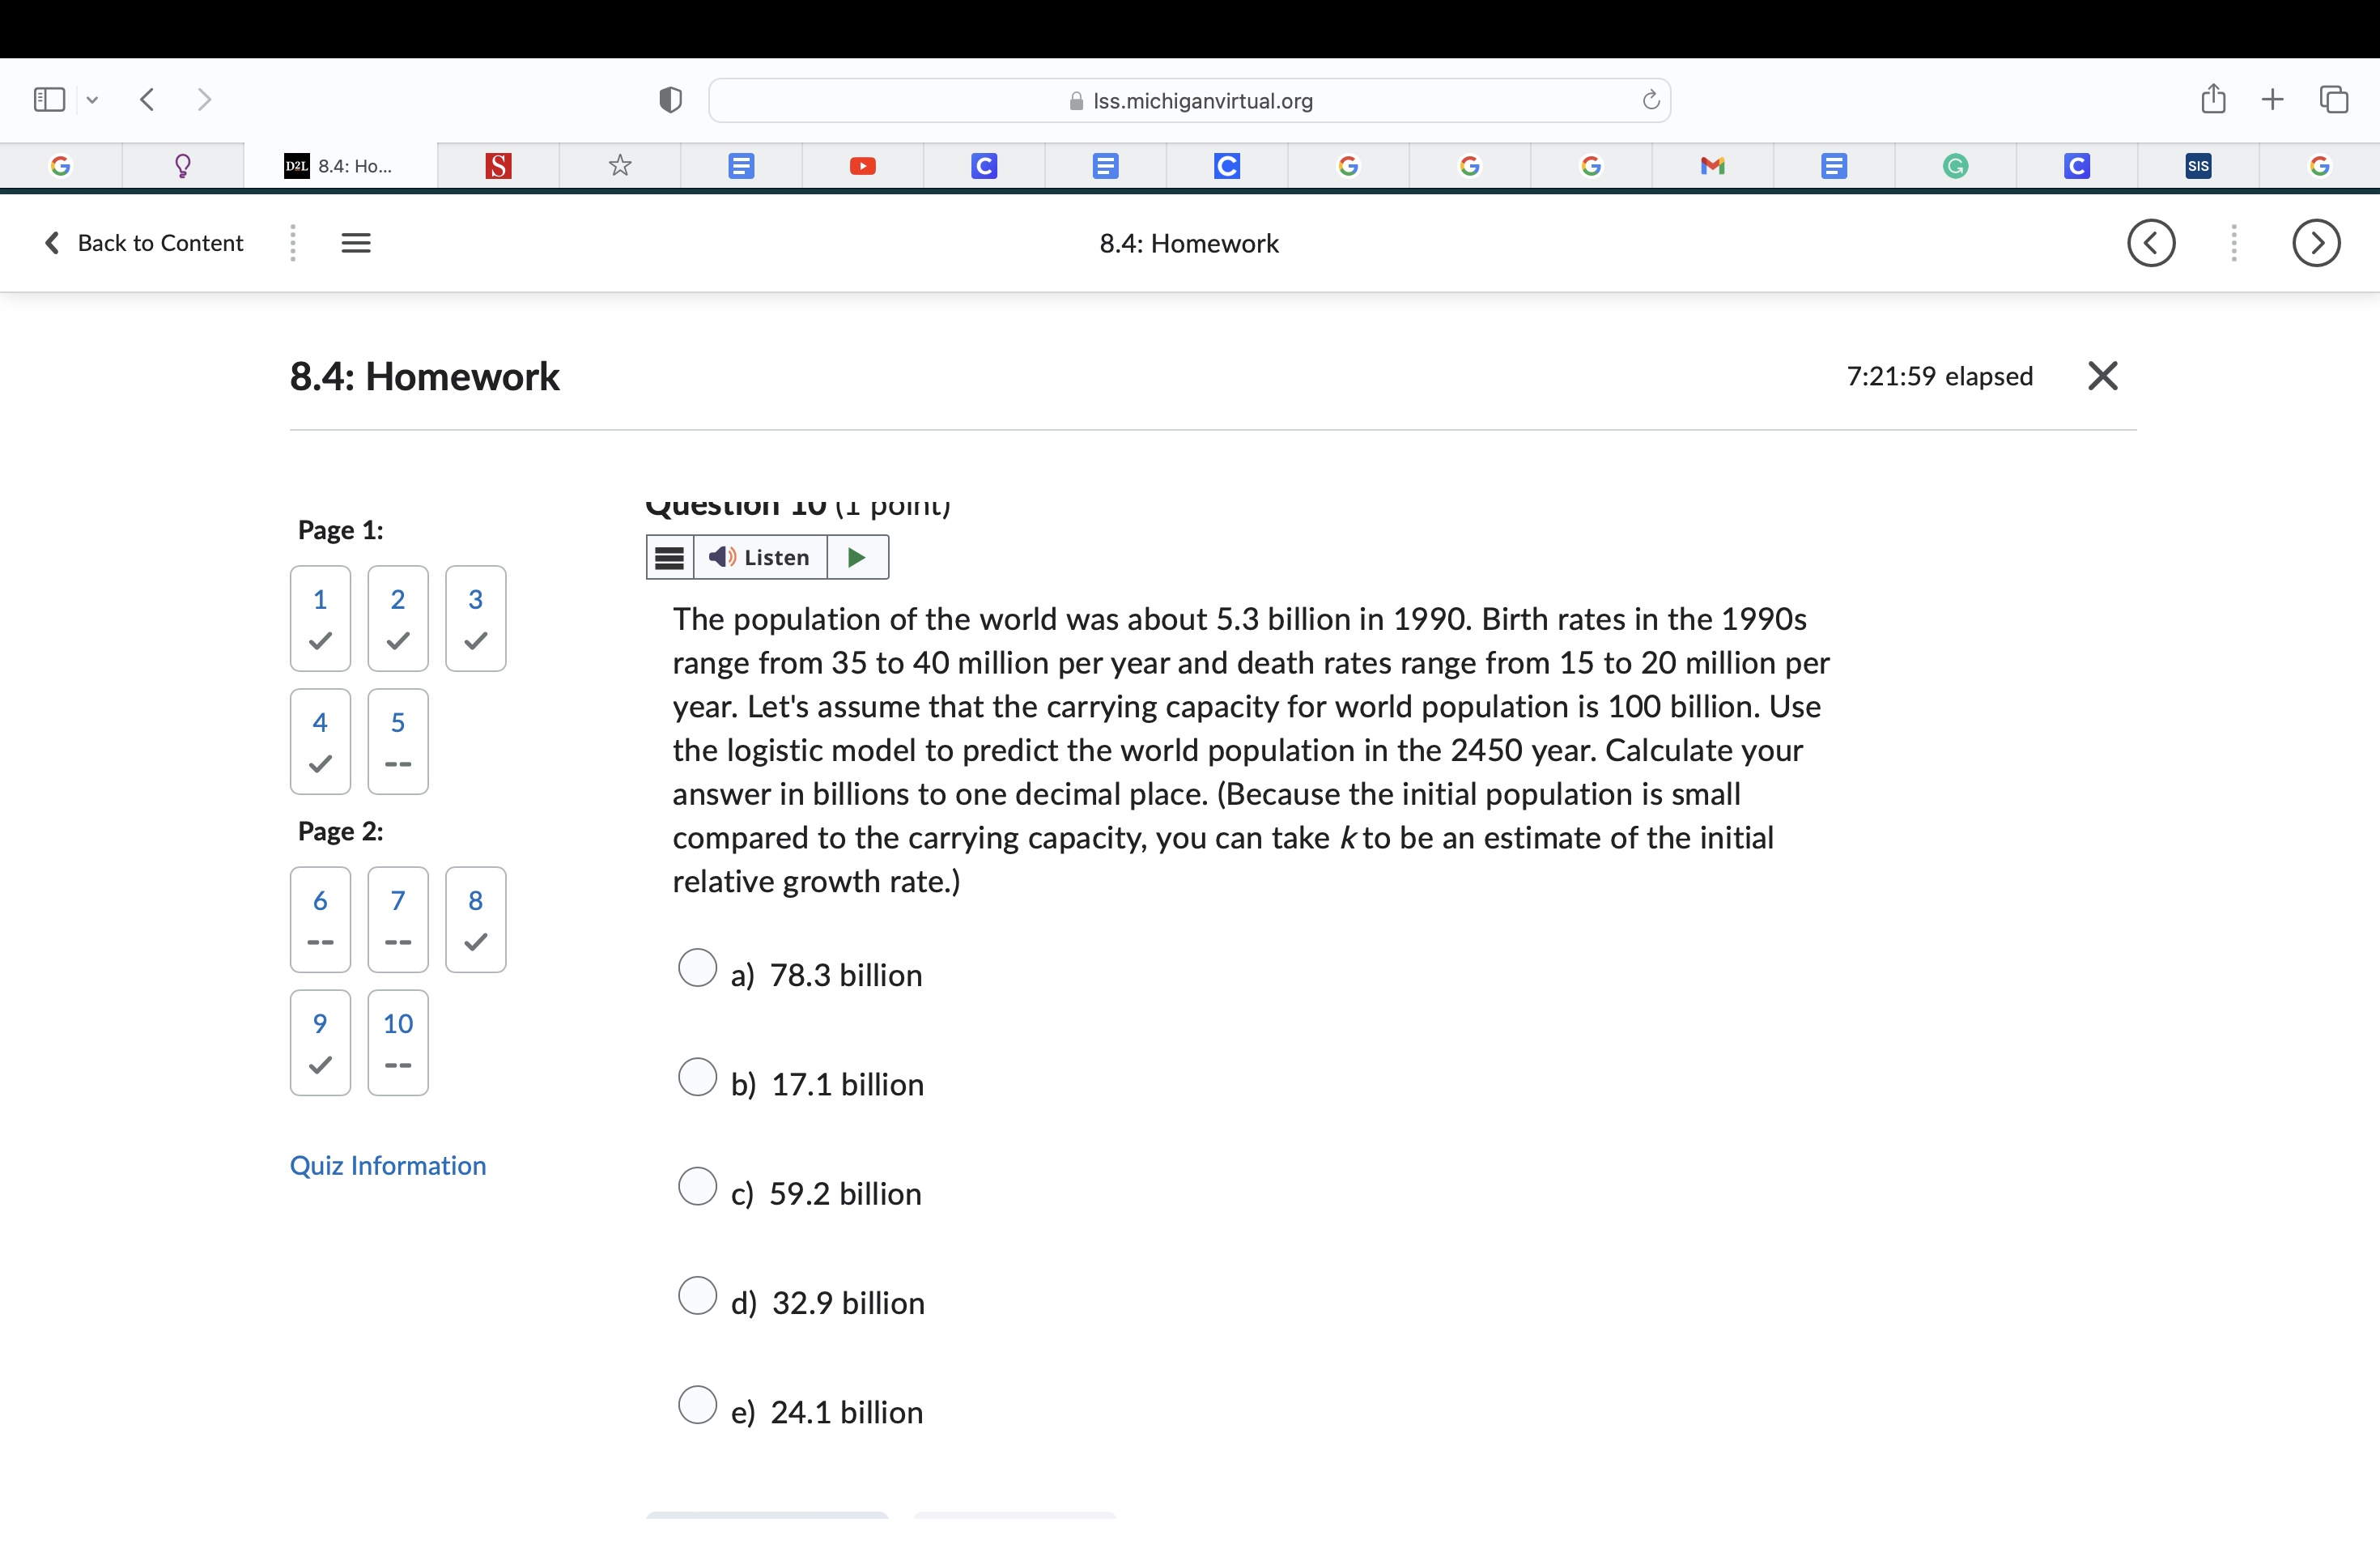Open the quiz hamburger menu beside Back to Content
This screenshot has width=2380, height=1548.
[x=356, y=242]
